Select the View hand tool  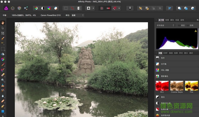point(3,23)
